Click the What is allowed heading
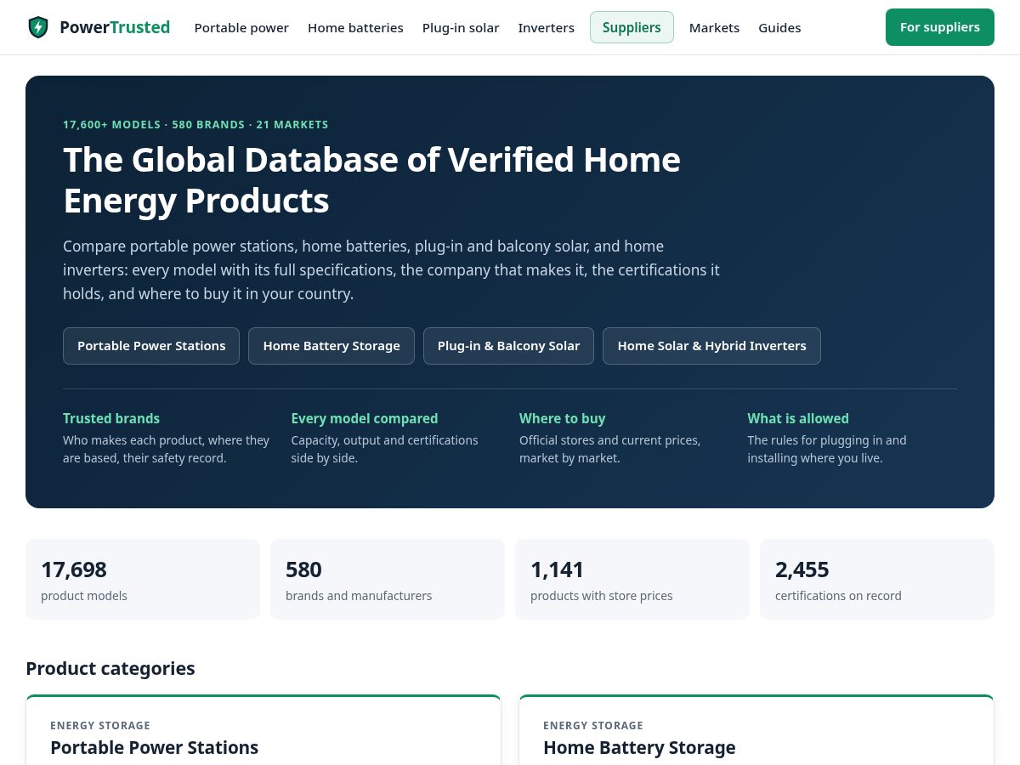The width and height of the screenshot is (1020, 765). pos(798,418)
